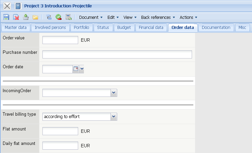Click the blue book icon beside project title
Screen dimensions: 252x153
coord(18,6)
